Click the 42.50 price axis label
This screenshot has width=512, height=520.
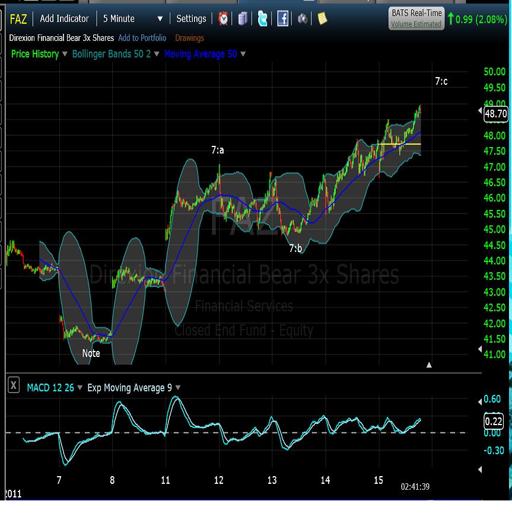(494, 308)
